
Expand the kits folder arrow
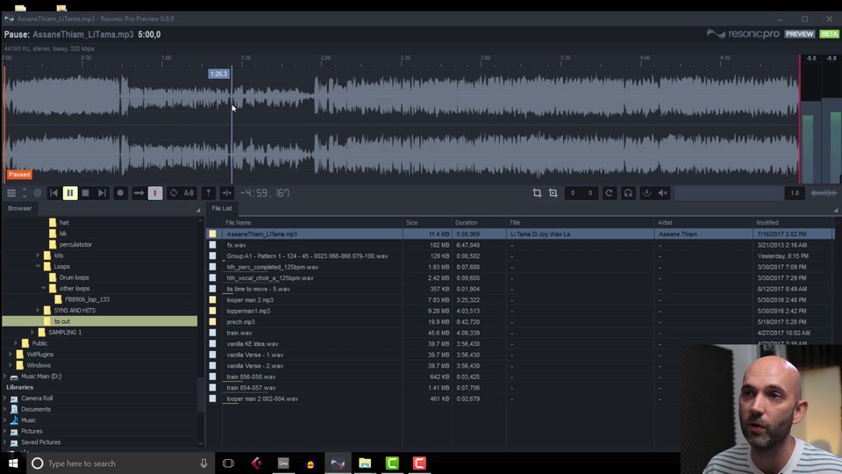(x=38, y=255)
